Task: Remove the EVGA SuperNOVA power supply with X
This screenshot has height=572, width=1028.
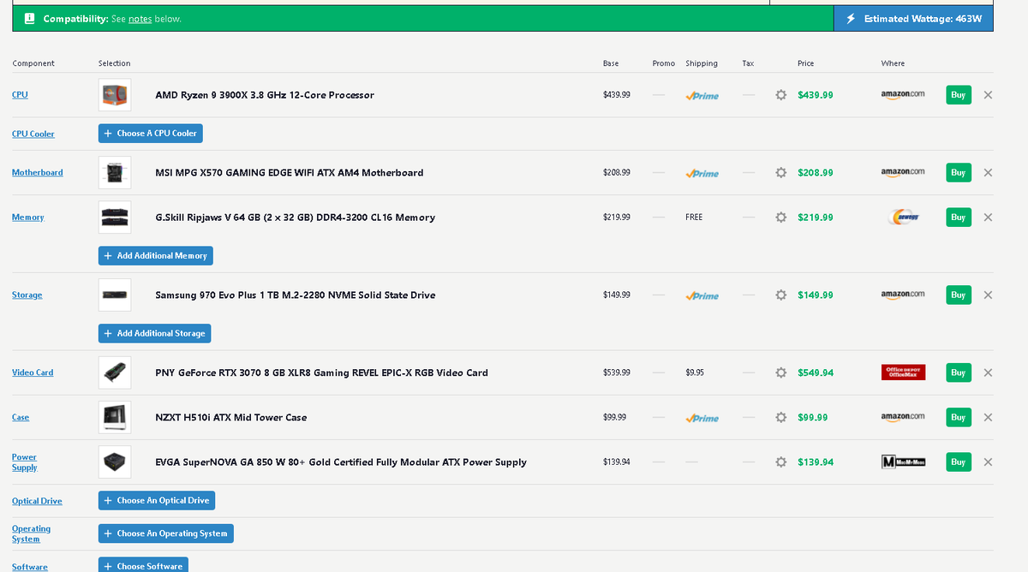Action: point(988,462)
